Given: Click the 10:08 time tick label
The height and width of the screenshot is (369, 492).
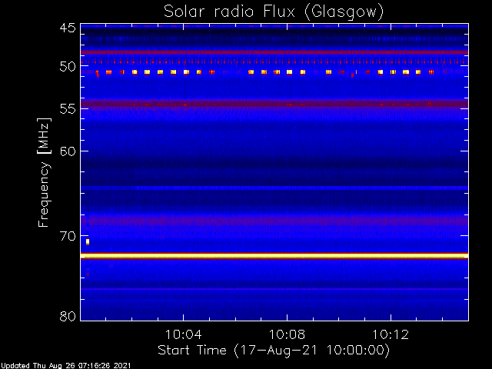Looking at the screenshot, I should point(287,334).
